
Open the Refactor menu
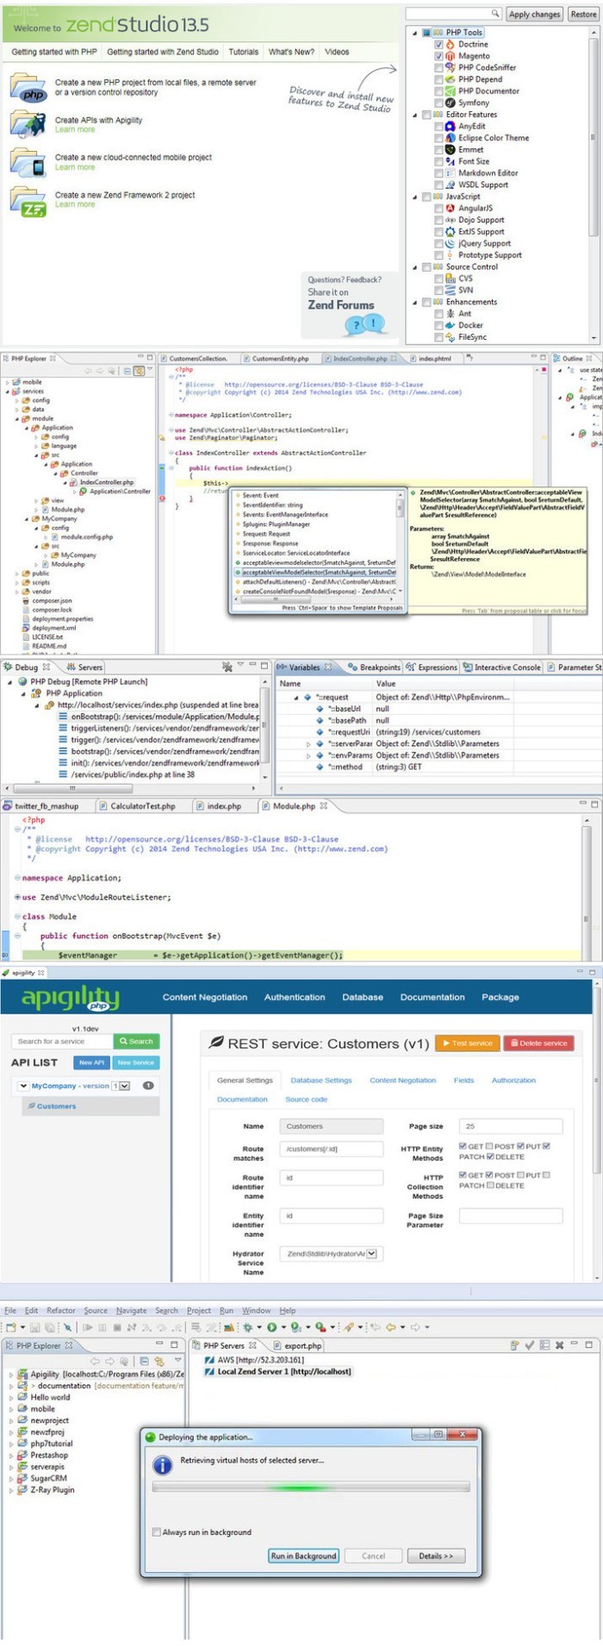point(61,1310)
